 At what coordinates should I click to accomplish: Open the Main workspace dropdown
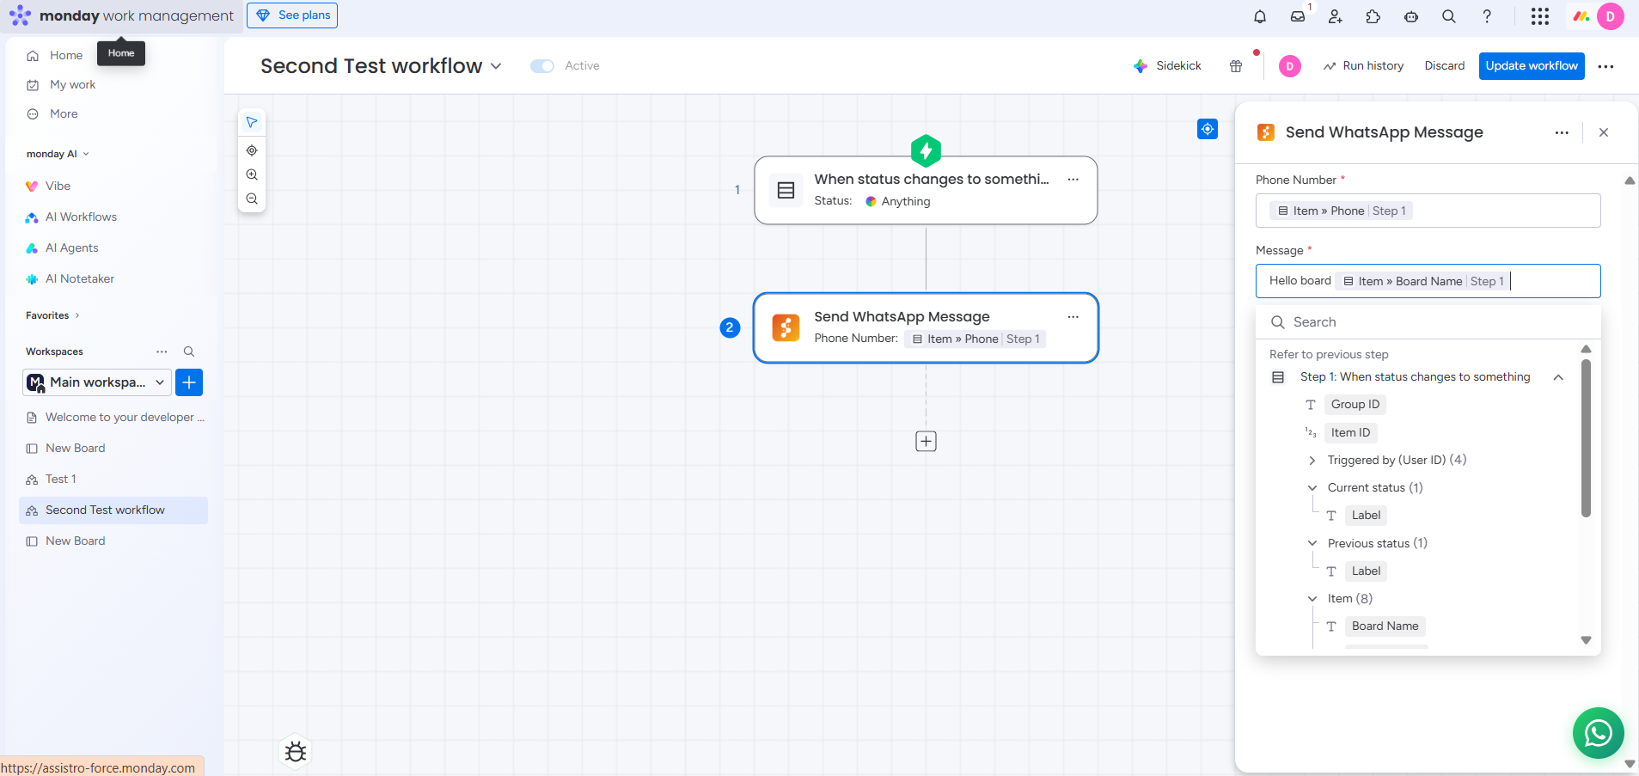coord(96,382)
